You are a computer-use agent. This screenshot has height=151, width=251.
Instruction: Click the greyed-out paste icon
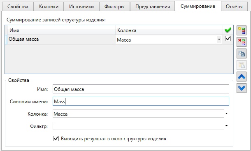pyautogui.click(x=242, y=65)
